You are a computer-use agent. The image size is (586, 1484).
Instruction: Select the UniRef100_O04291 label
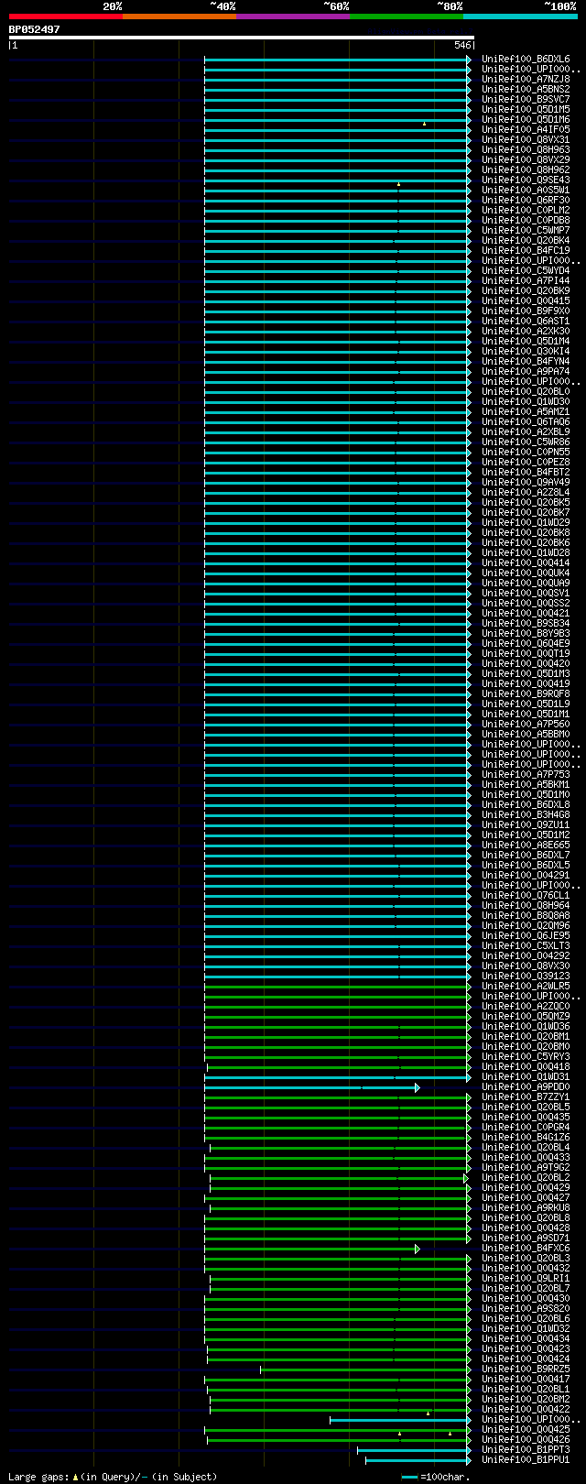point(526,876)
